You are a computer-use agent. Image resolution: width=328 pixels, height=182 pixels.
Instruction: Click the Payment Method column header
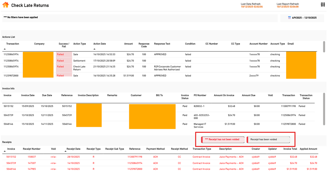pyautogui.click(x=155, y=149)
